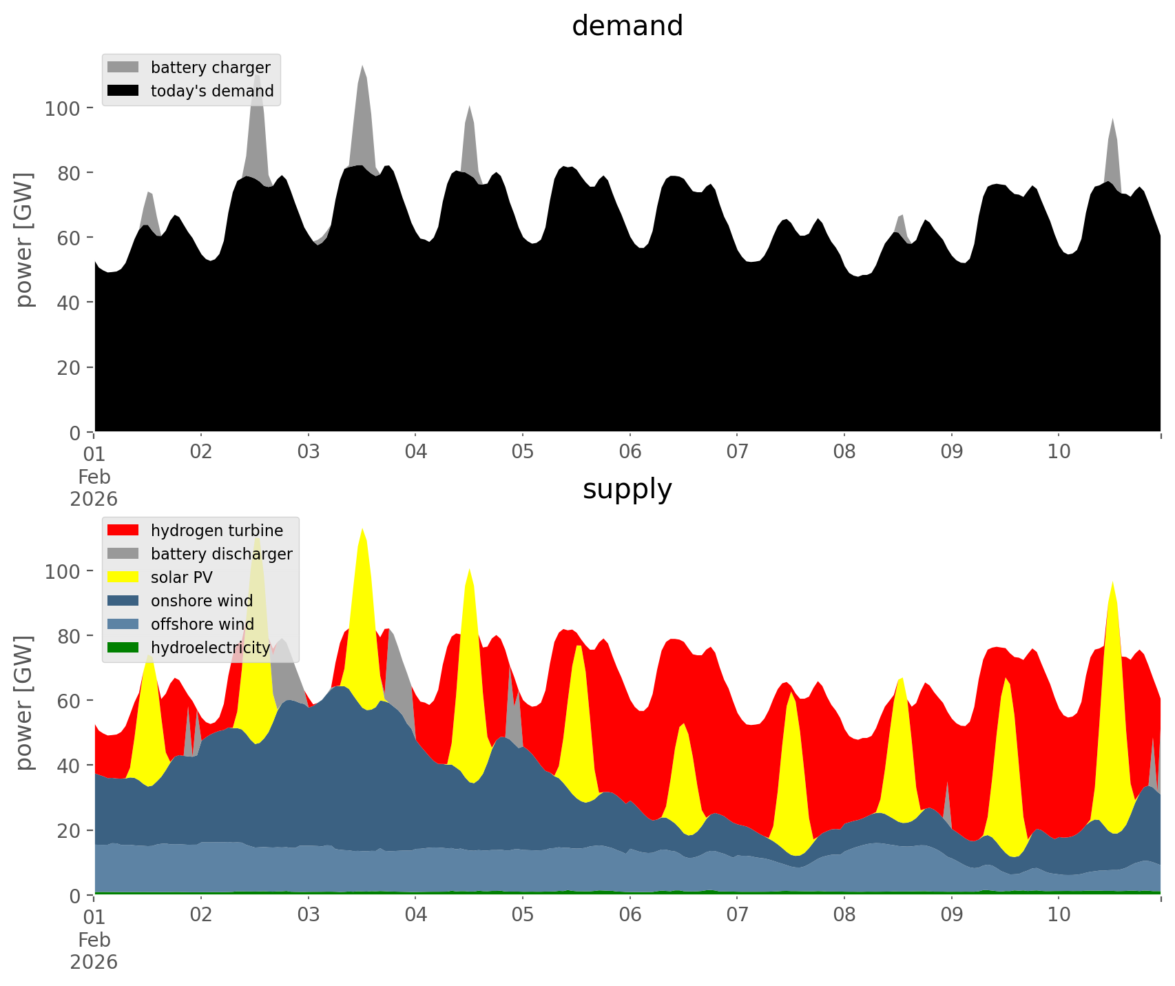Select the 'battery charger' legend label
Screen dimensions: 1175x986
(210, 68)
